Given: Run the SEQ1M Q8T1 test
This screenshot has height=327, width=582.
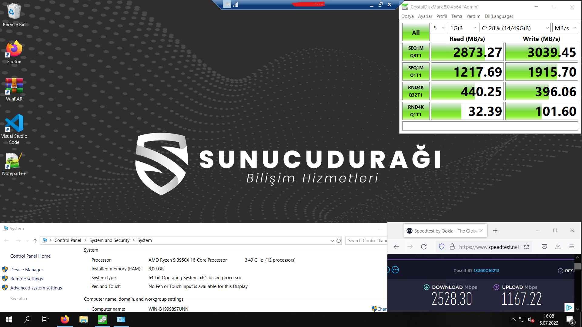Looking at the screenshot, I should [x=416, y=52].
